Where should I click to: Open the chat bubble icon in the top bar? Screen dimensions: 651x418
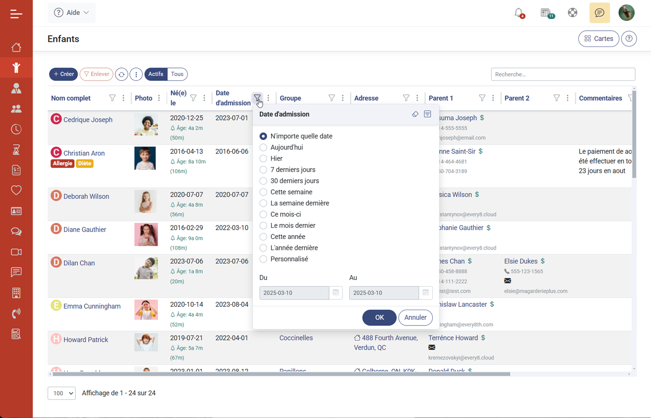pyautogui.click(x=599, y=13)
